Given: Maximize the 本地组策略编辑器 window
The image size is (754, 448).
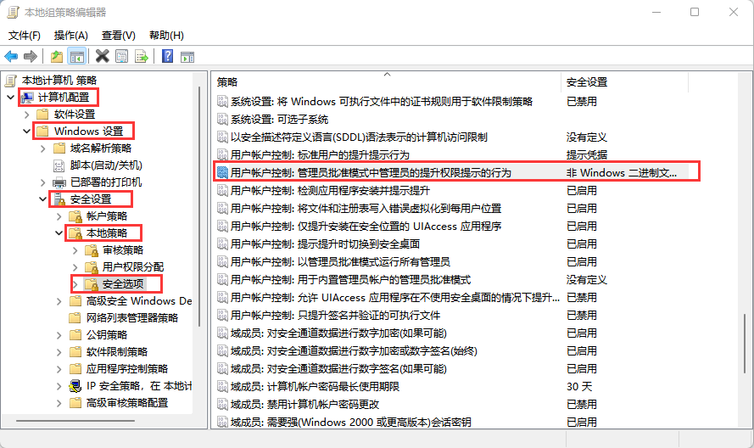Looking at the screenshot, I should [x=695, y=12].
